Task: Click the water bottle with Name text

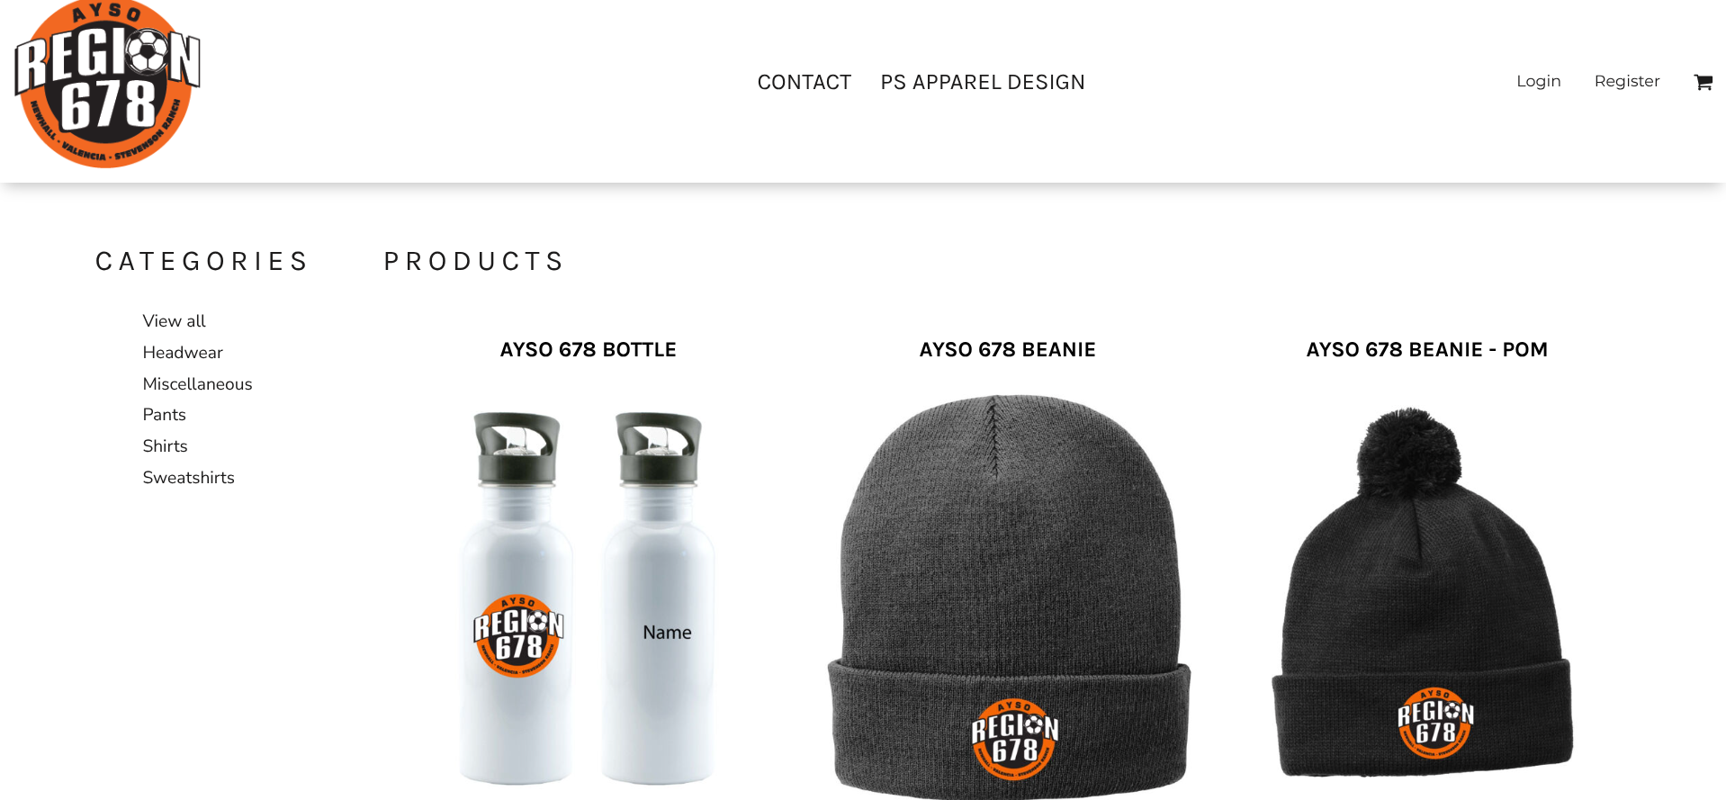Action: point(658,598)
